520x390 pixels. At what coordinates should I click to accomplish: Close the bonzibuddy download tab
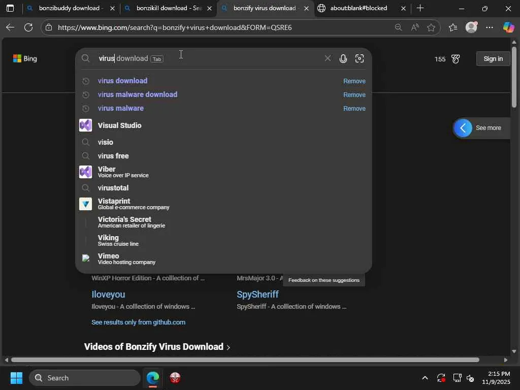click(x=112, y=8)
